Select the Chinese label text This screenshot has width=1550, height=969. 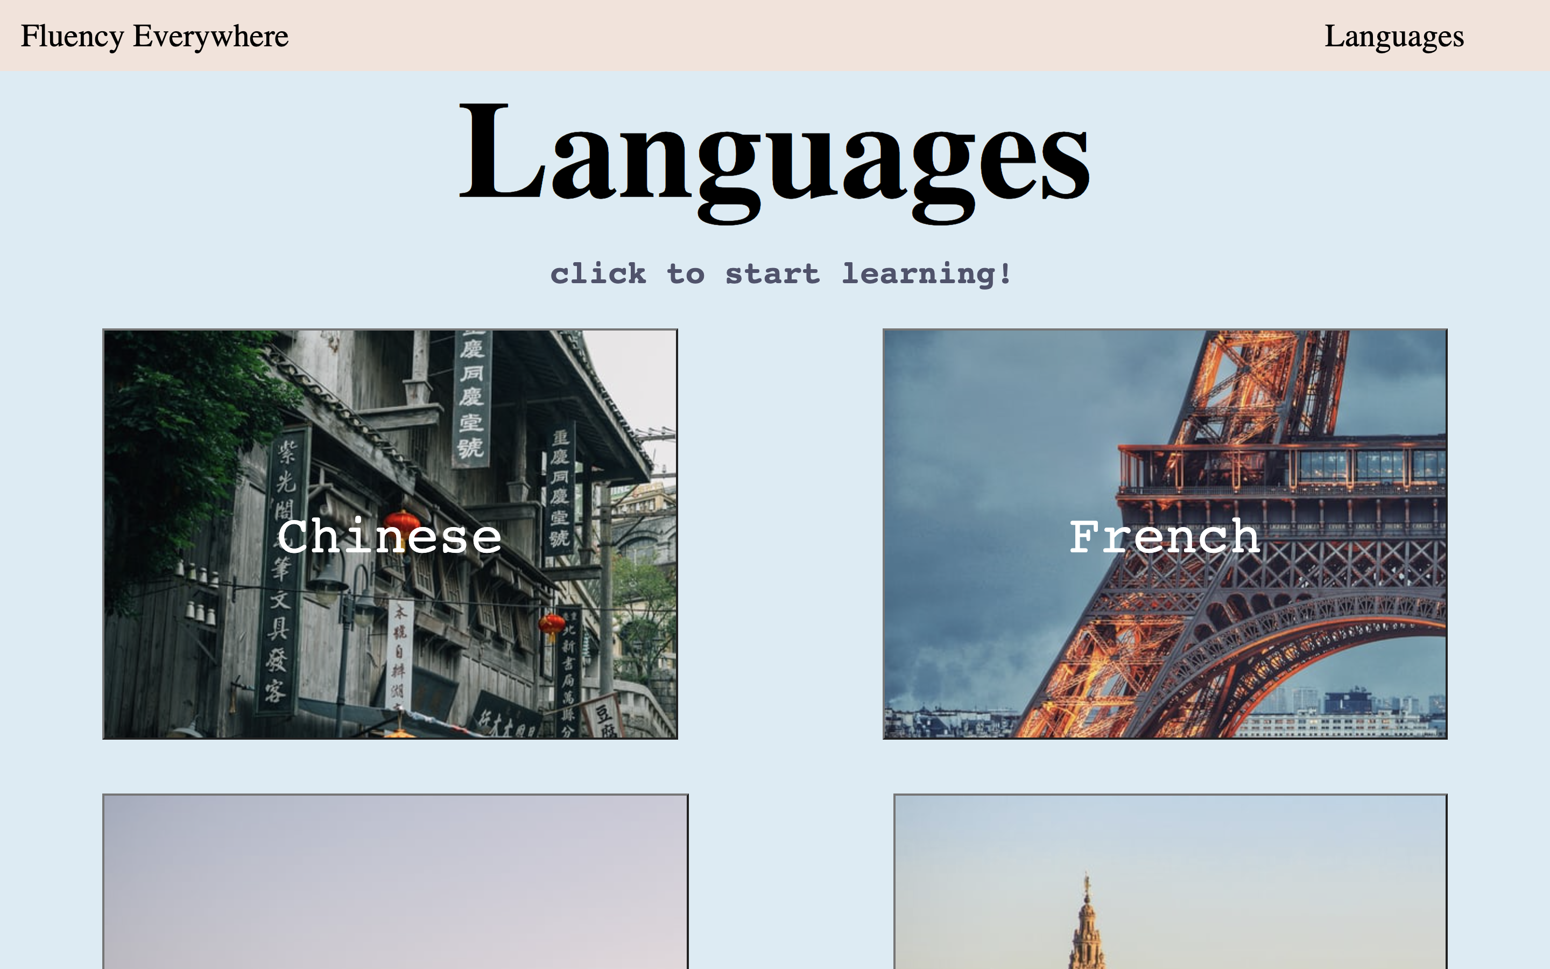pos(390,536)
